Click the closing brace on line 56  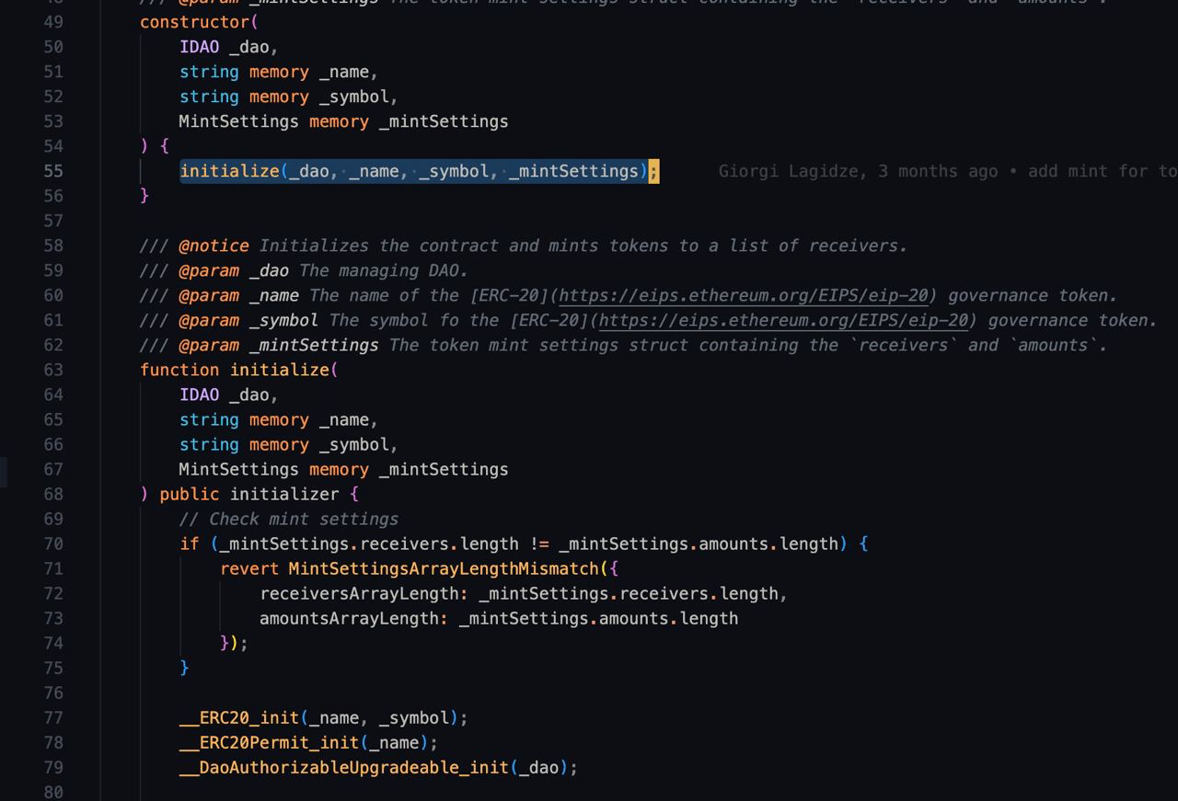144,196
